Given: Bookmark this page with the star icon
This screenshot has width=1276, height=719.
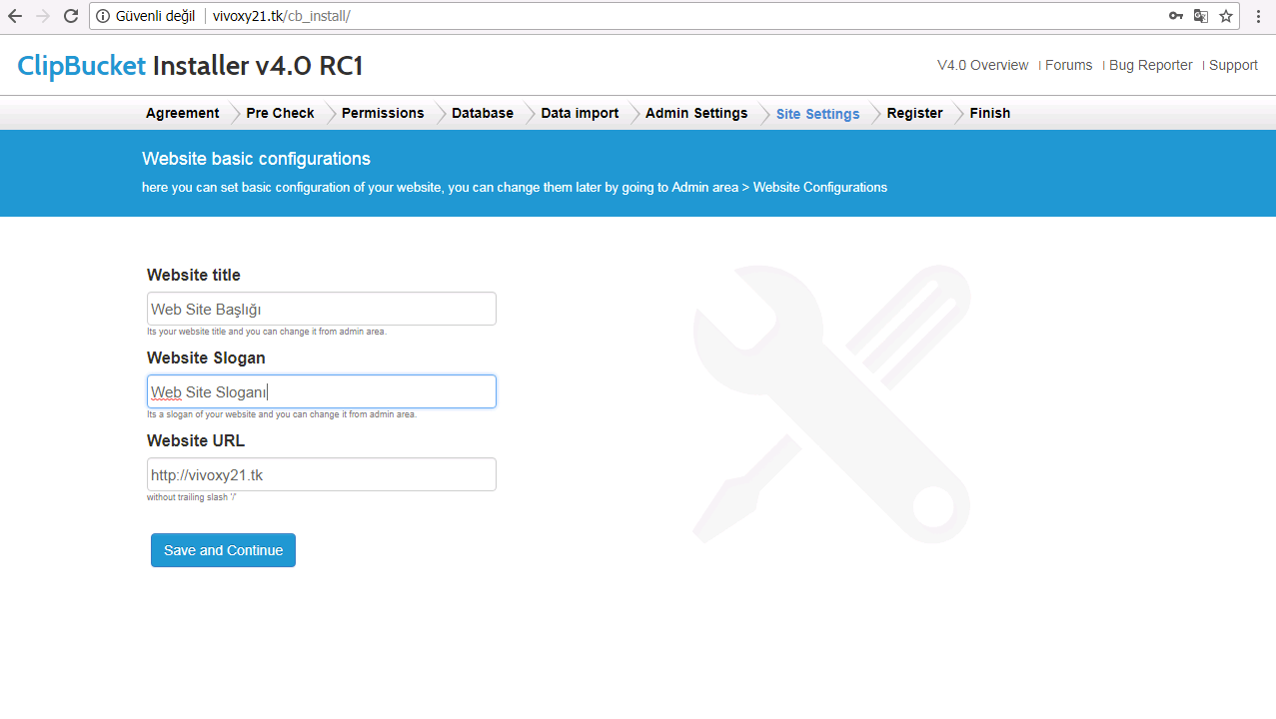Looking at the screenshot, I should click(1226, 16).
